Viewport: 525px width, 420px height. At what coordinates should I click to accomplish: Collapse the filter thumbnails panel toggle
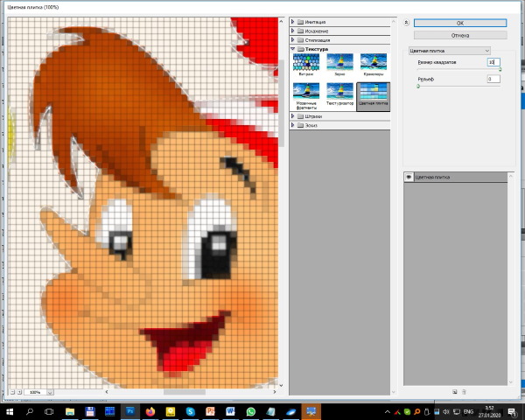coord(406,23)
